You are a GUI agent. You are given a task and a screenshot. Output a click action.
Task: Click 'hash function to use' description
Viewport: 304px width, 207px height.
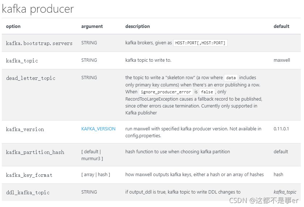pos(178,151)
